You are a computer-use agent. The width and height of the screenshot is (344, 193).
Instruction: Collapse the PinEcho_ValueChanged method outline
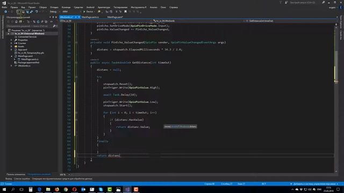pos(76,42)
